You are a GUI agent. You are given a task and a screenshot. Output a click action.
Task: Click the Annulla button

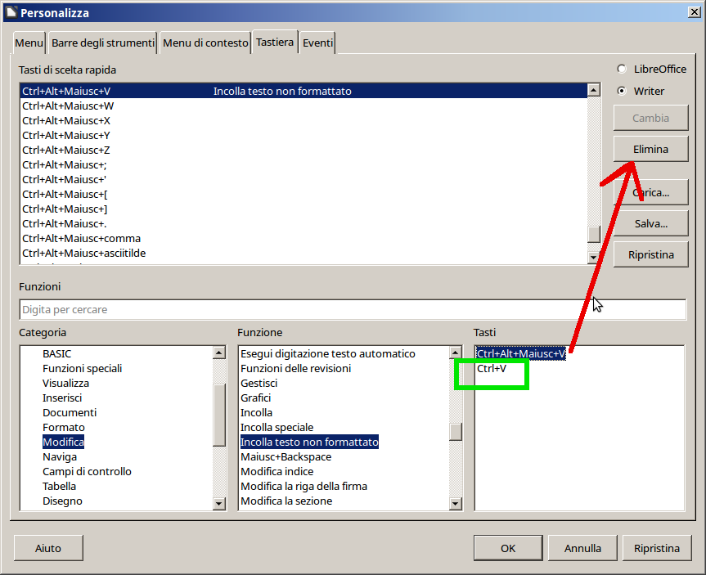tap(582, 548)
